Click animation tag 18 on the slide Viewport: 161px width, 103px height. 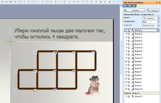coord(74,72)
